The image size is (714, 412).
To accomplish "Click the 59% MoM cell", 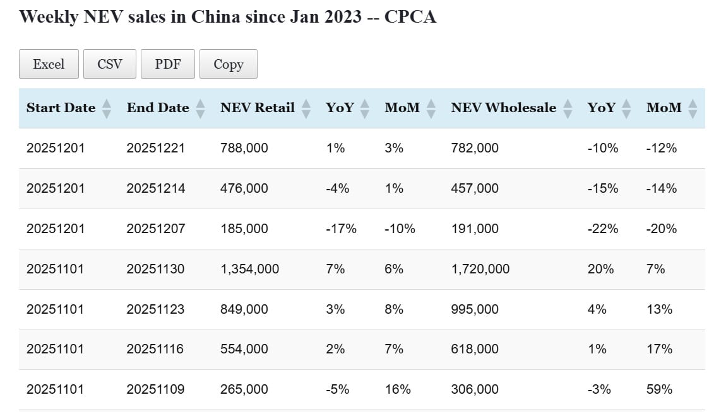I will [x=659, y=389].
